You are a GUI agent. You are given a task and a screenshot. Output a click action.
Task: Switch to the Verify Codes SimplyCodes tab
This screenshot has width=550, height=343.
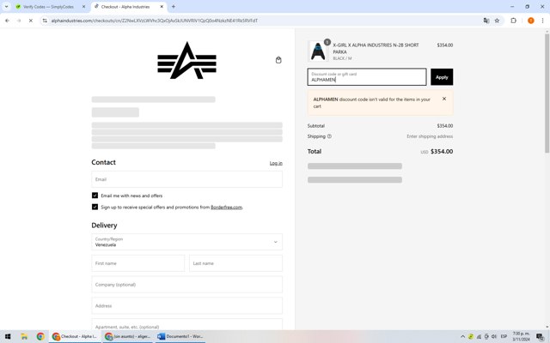click(48, 7)
